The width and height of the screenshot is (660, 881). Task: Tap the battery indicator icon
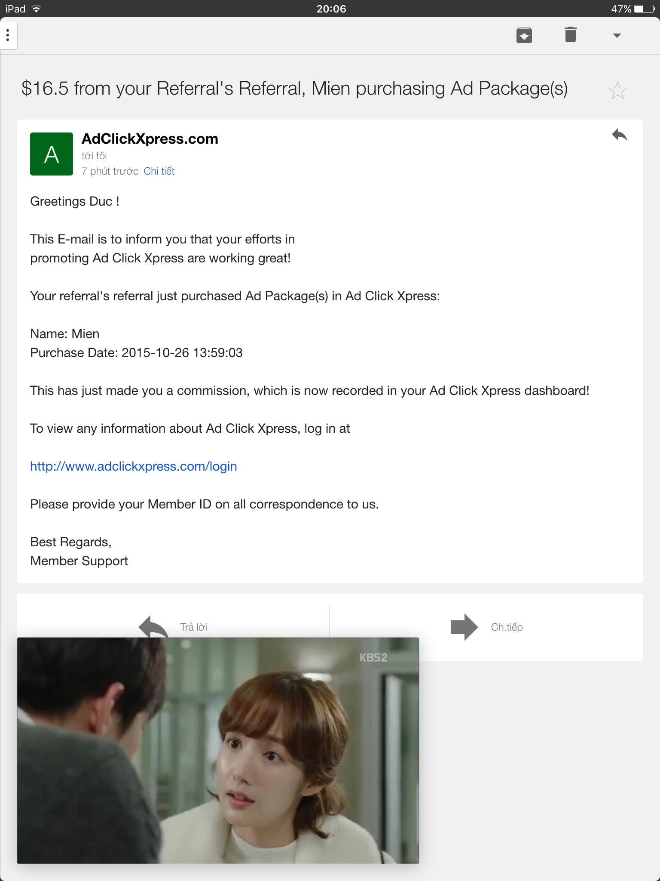pos(645,9)
